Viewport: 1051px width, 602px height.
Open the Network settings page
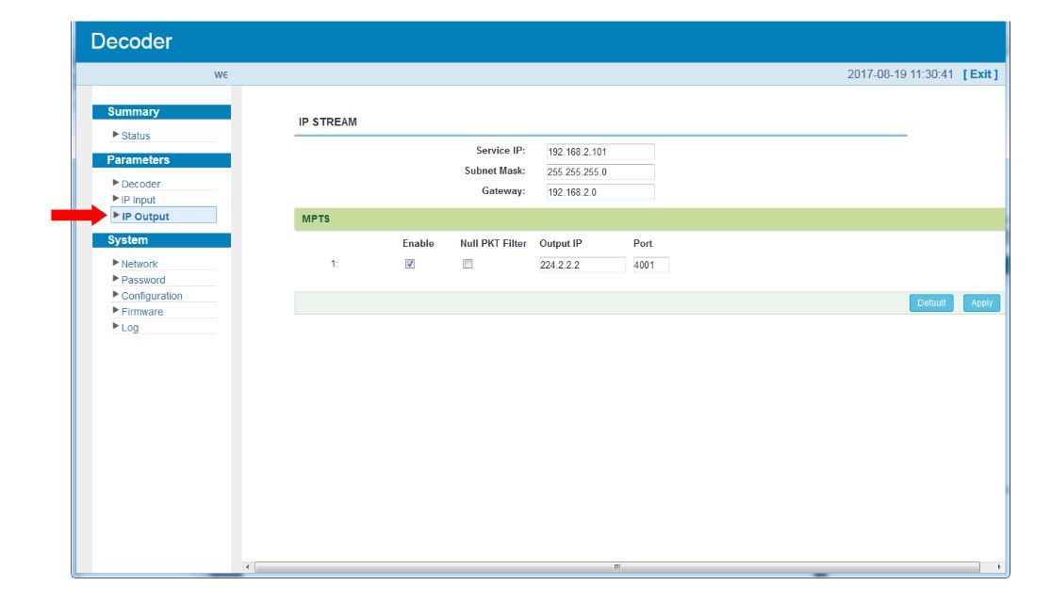140,264
